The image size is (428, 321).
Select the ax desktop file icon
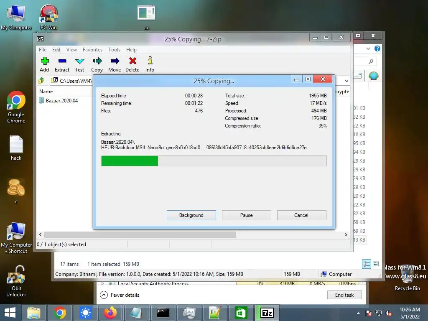(x=147, y=17)
